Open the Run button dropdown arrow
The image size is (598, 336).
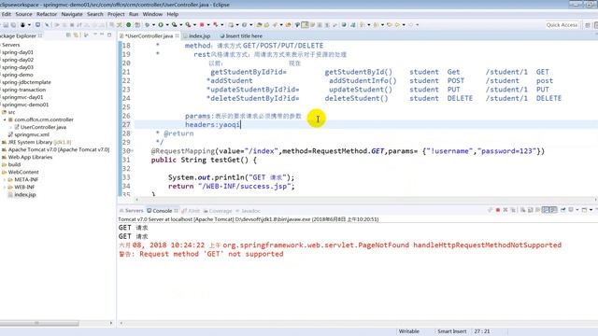167,25
